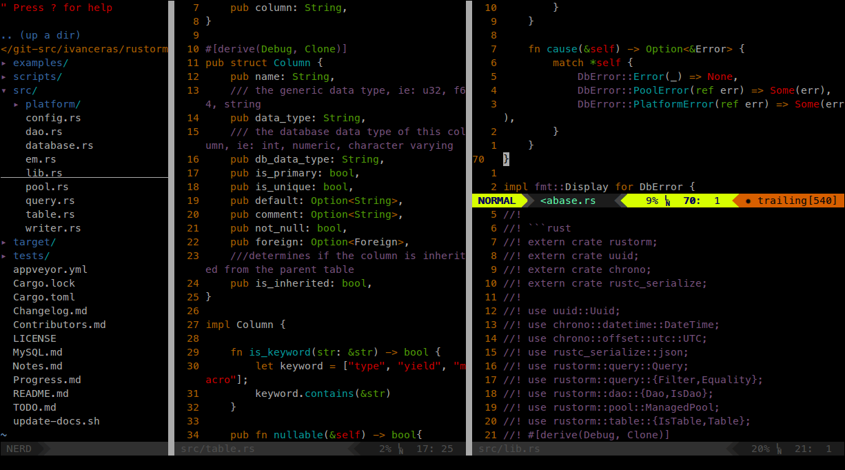
Task: Open query.rs in the file tree
Action: click(x=50, y=201)
